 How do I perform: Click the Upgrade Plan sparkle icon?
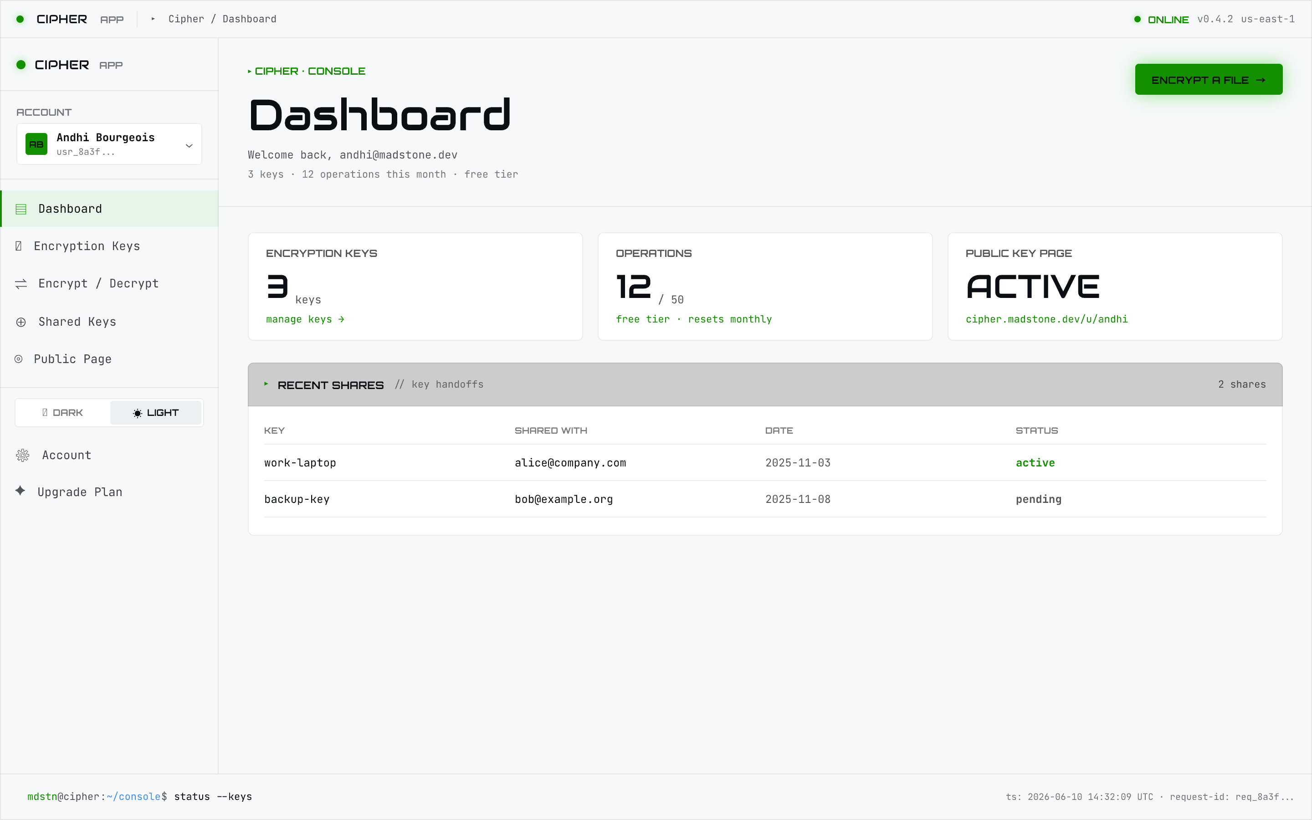pyautogui.click(x=20, y=491)
